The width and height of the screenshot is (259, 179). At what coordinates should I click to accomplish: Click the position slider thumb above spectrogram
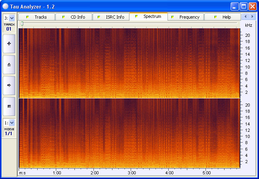pyautogui.click(x=22, y=24)
